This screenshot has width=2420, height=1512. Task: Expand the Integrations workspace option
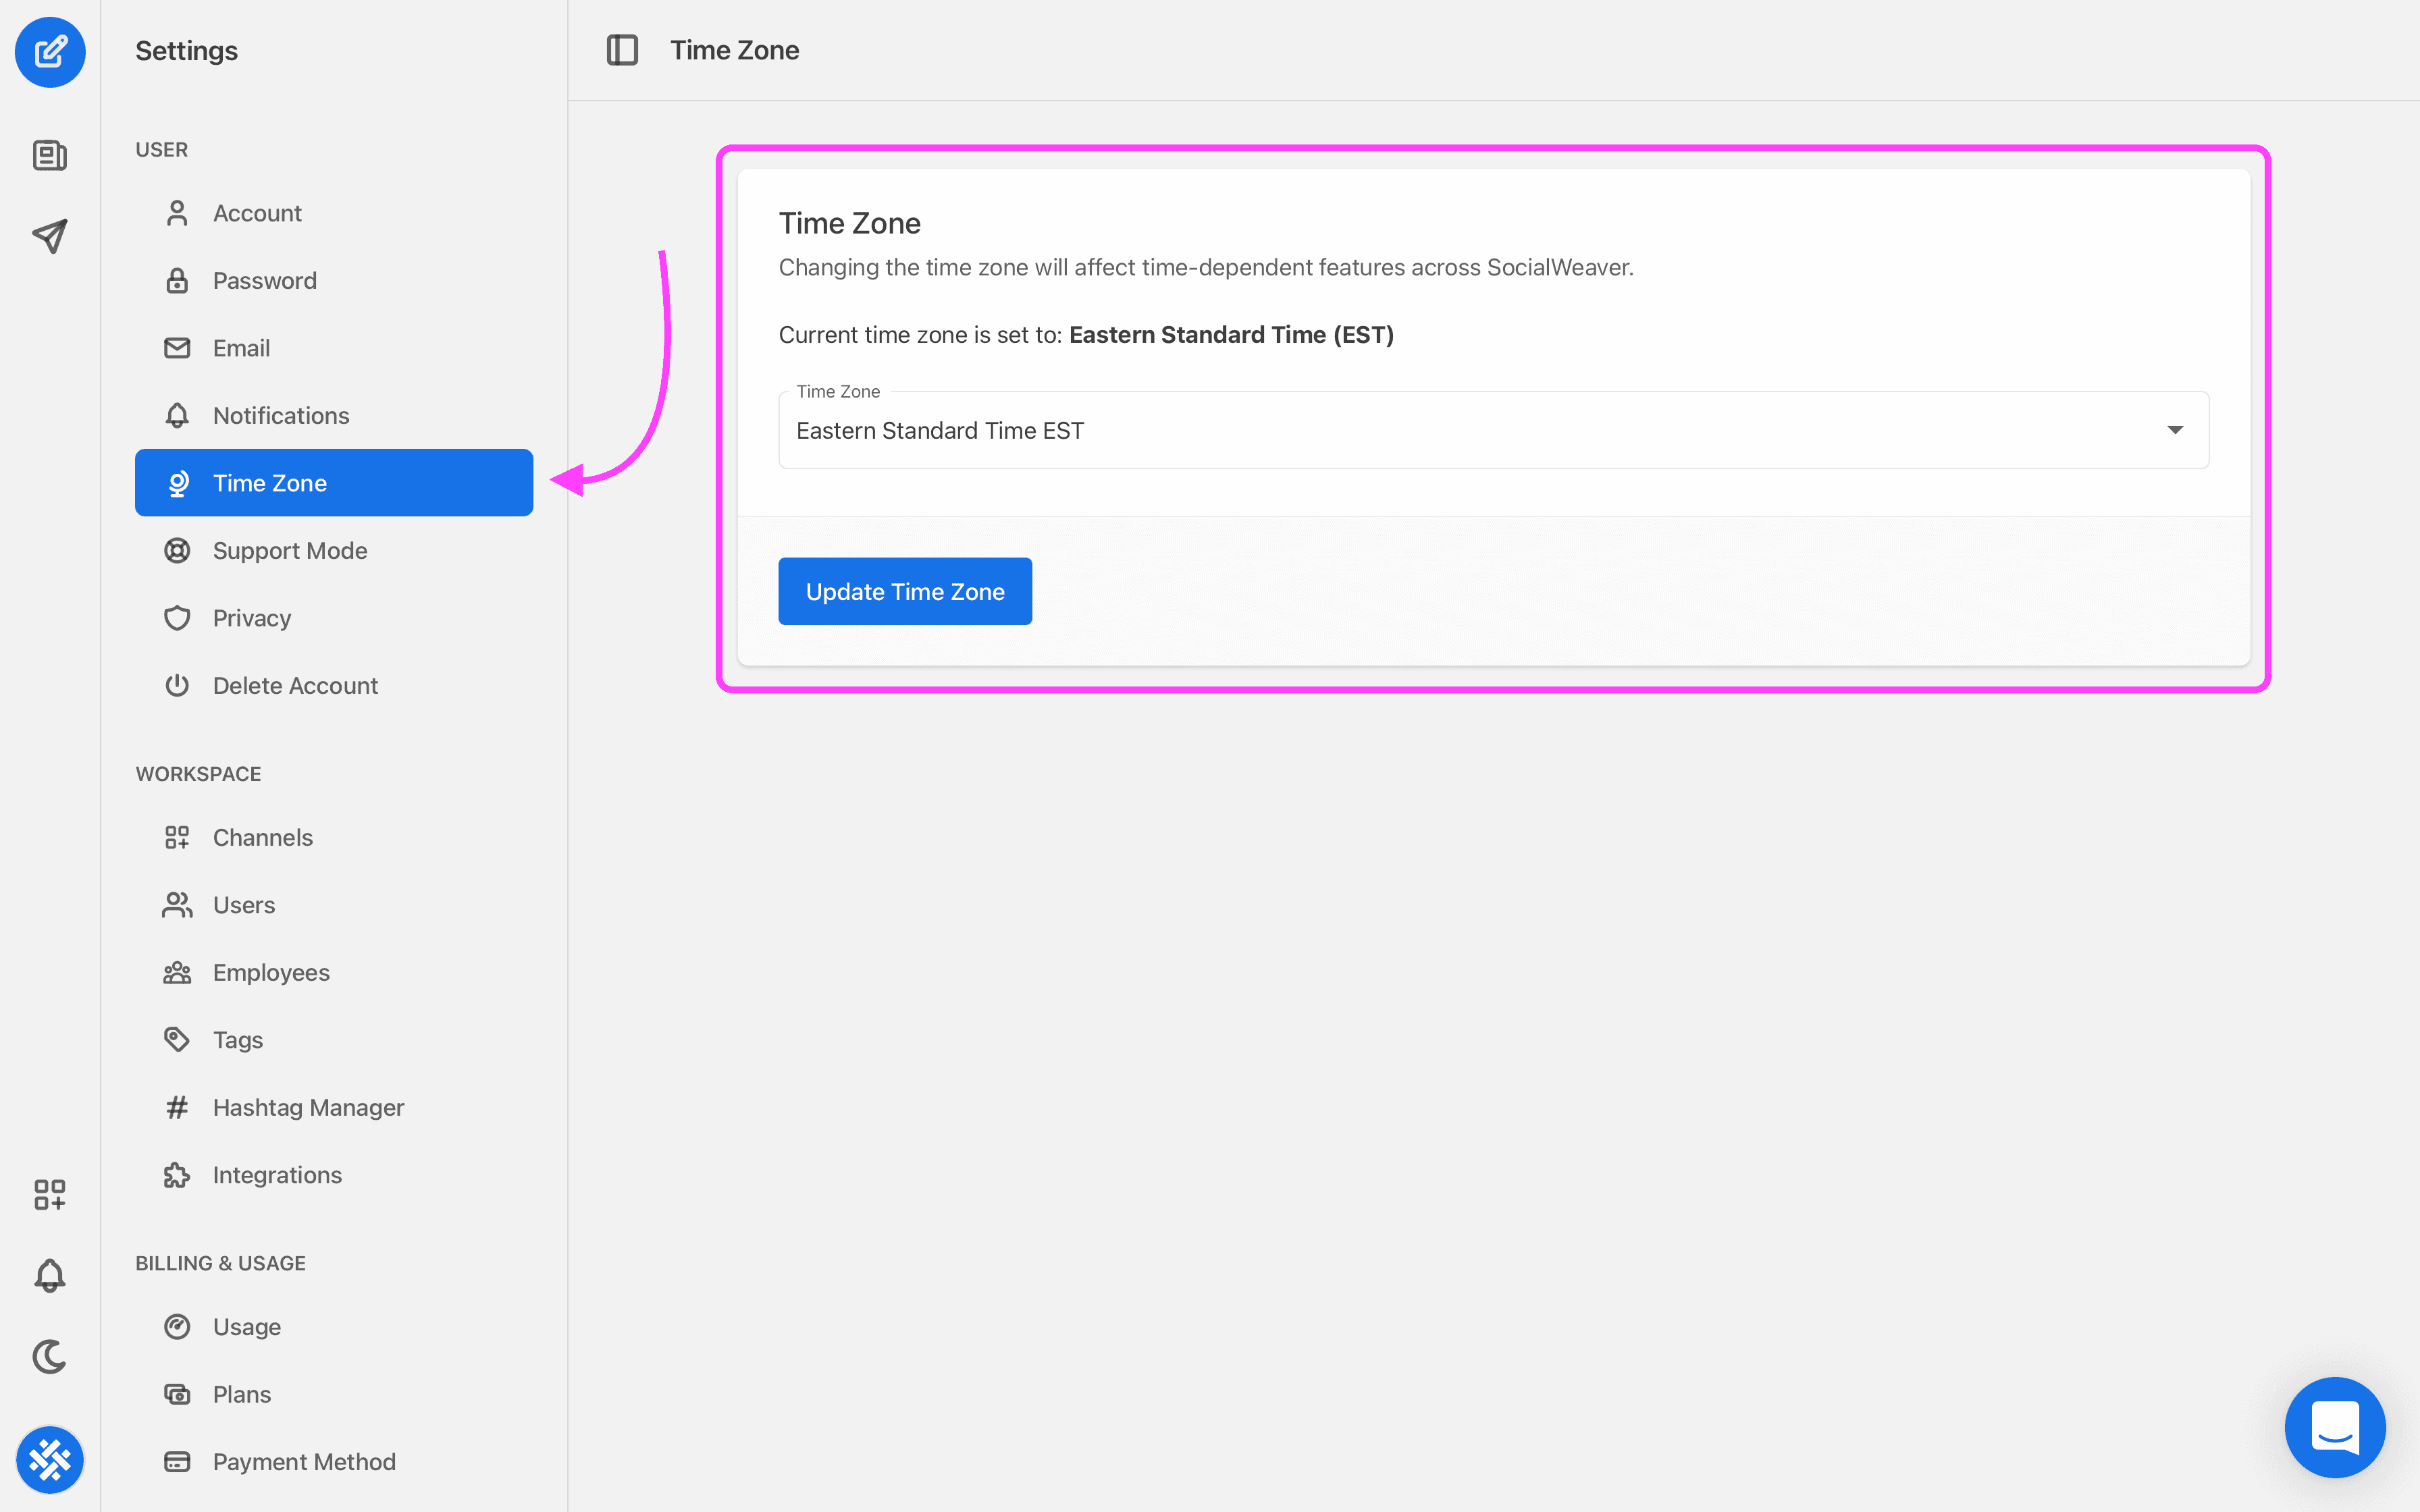pyautogui.click(x=275, y=1174)
